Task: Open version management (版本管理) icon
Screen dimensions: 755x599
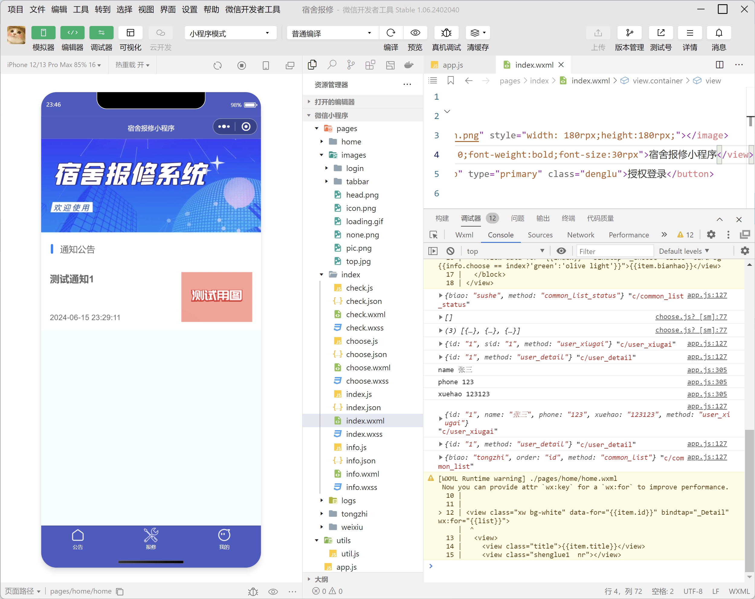Action: tap(629, 33)
